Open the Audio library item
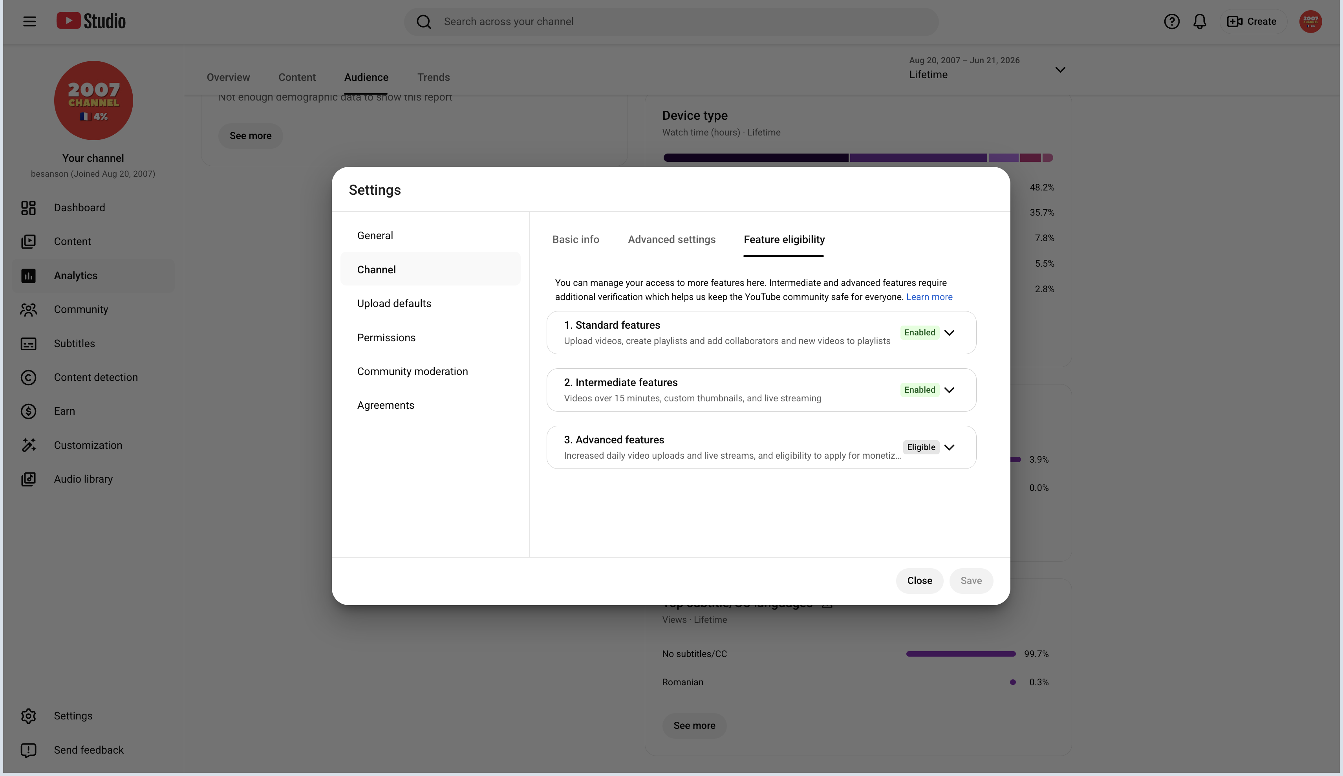This screenshot has height=776, width=1343. (x=93, y=479)
